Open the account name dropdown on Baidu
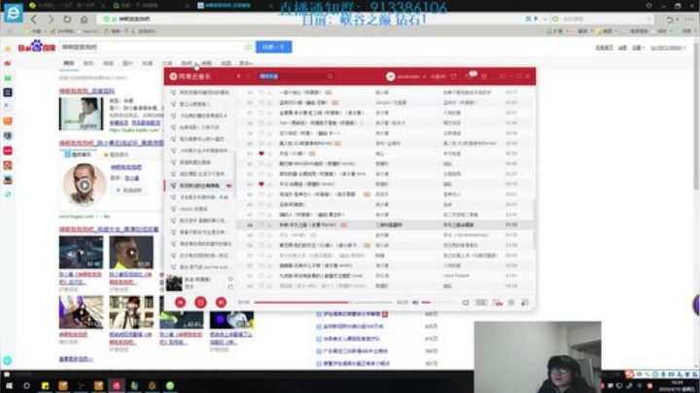The image size is (700, 393). 668,48
